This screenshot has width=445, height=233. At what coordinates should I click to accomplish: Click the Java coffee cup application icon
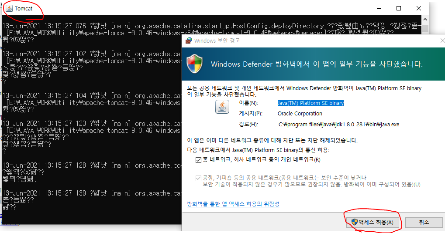(222, 107)
